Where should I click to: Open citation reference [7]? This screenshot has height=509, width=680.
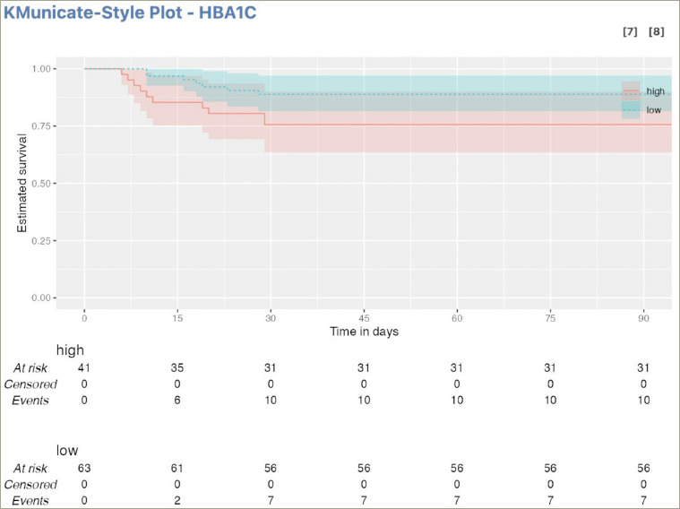point(630,32)
